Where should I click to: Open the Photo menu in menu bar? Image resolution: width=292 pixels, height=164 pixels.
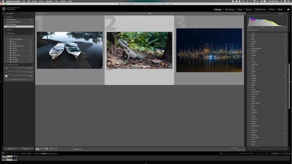(42, 1)
